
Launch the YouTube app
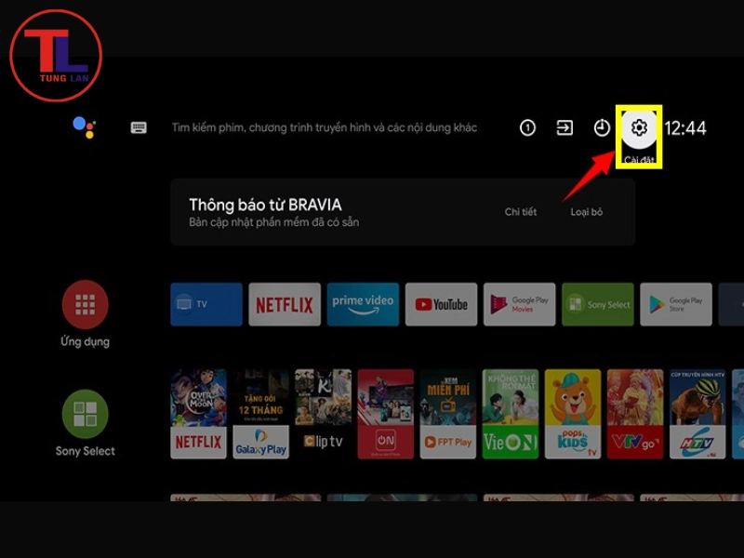point(441,304)
